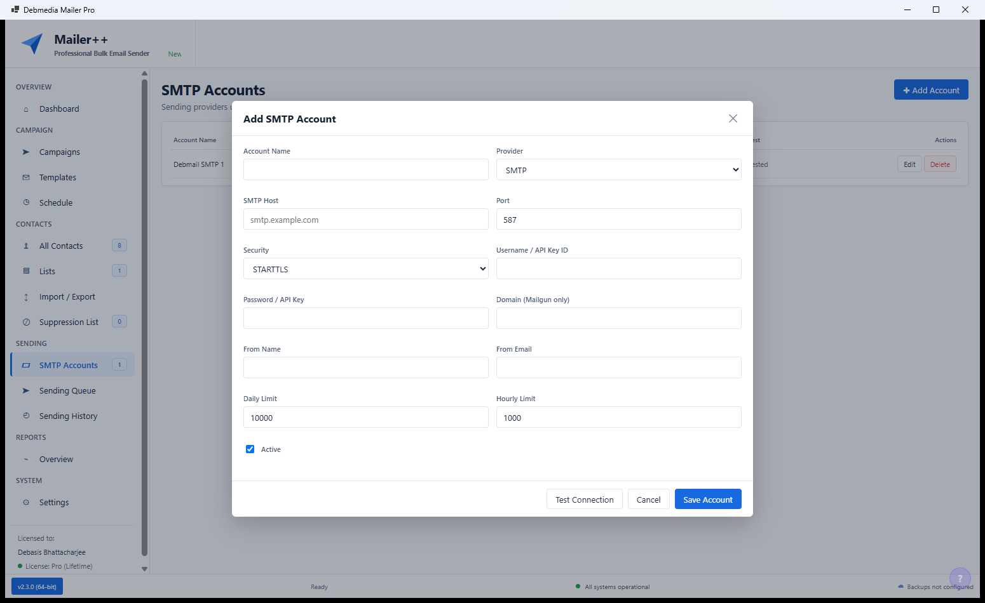Image resolution: width=985 pixels, height=603 pixels.
Task: Click the sidebar scrollbar thumb
Action: click(144, 317)
